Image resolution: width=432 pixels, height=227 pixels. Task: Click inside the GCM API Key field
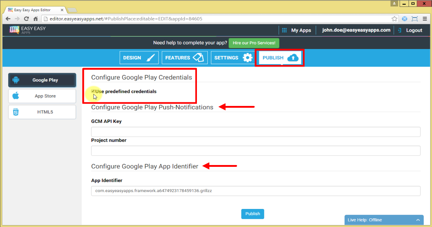pyautogui.click(x=255, y=132)
